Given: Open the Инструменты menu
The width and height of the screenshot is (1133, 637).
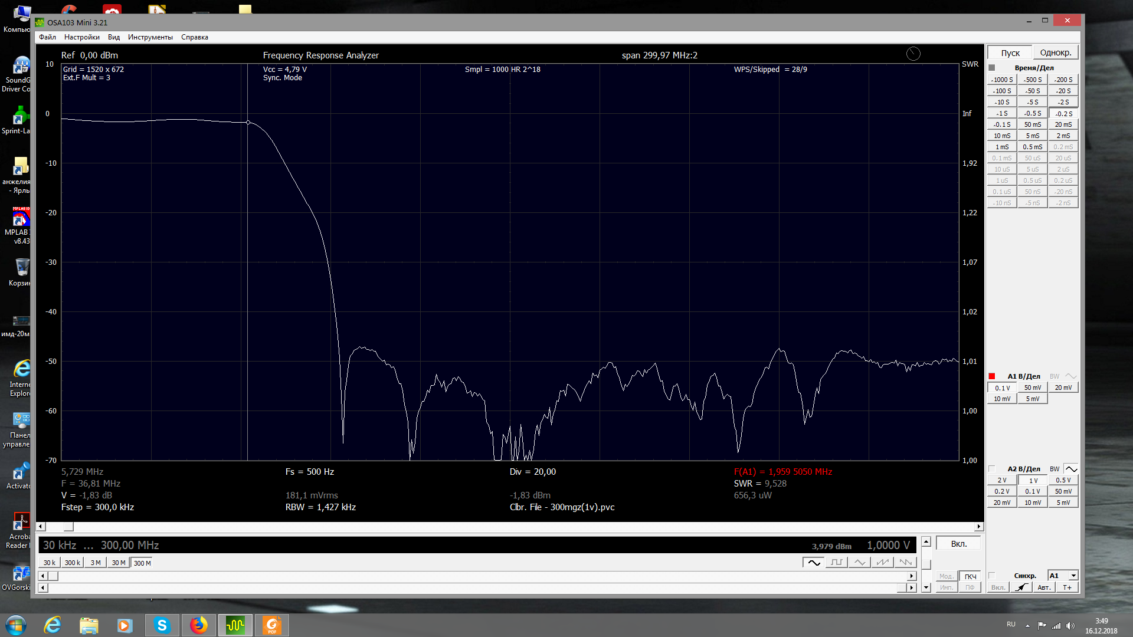Looking at the screenshot, I should [150, 37].
